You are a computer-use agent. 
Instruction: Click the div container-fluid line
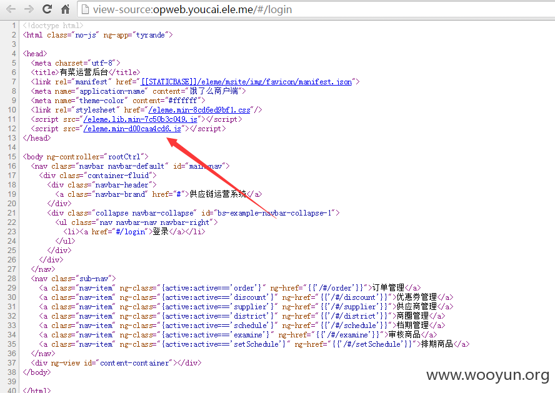(x=97, y=176)
